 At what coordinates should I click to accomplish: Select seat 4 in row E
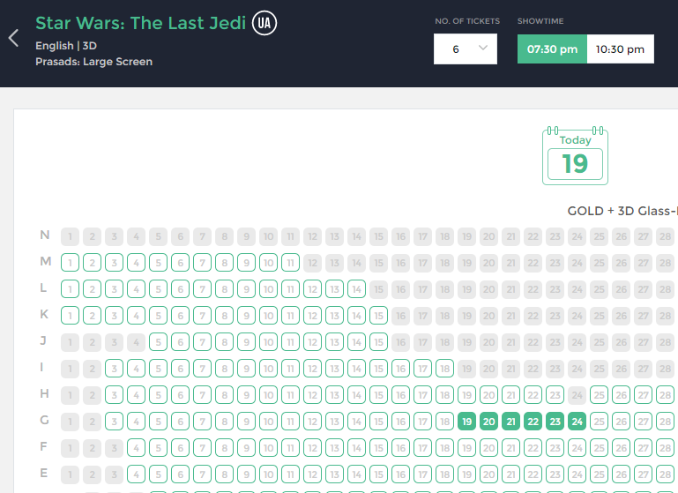click(136, 474)
